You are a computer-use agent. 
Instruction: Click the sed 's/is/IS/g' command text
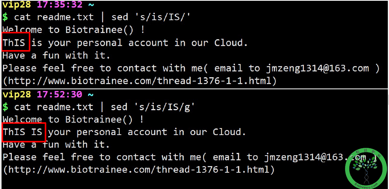point(152,107)
